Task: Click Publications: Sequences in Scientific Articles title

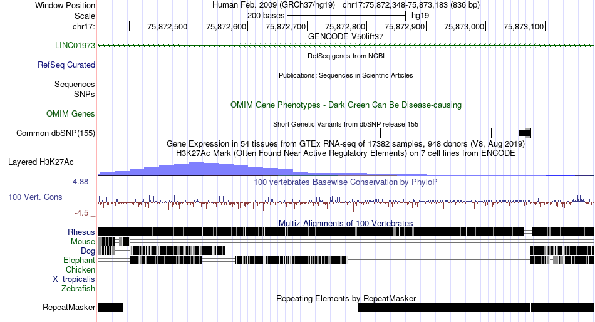Action: 346,75
